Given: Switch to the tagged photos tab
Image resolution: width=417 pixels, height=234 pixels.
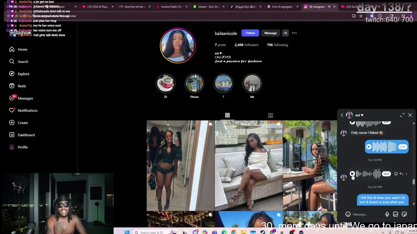Looking at the screenshot, I should (x=270, y=115).
